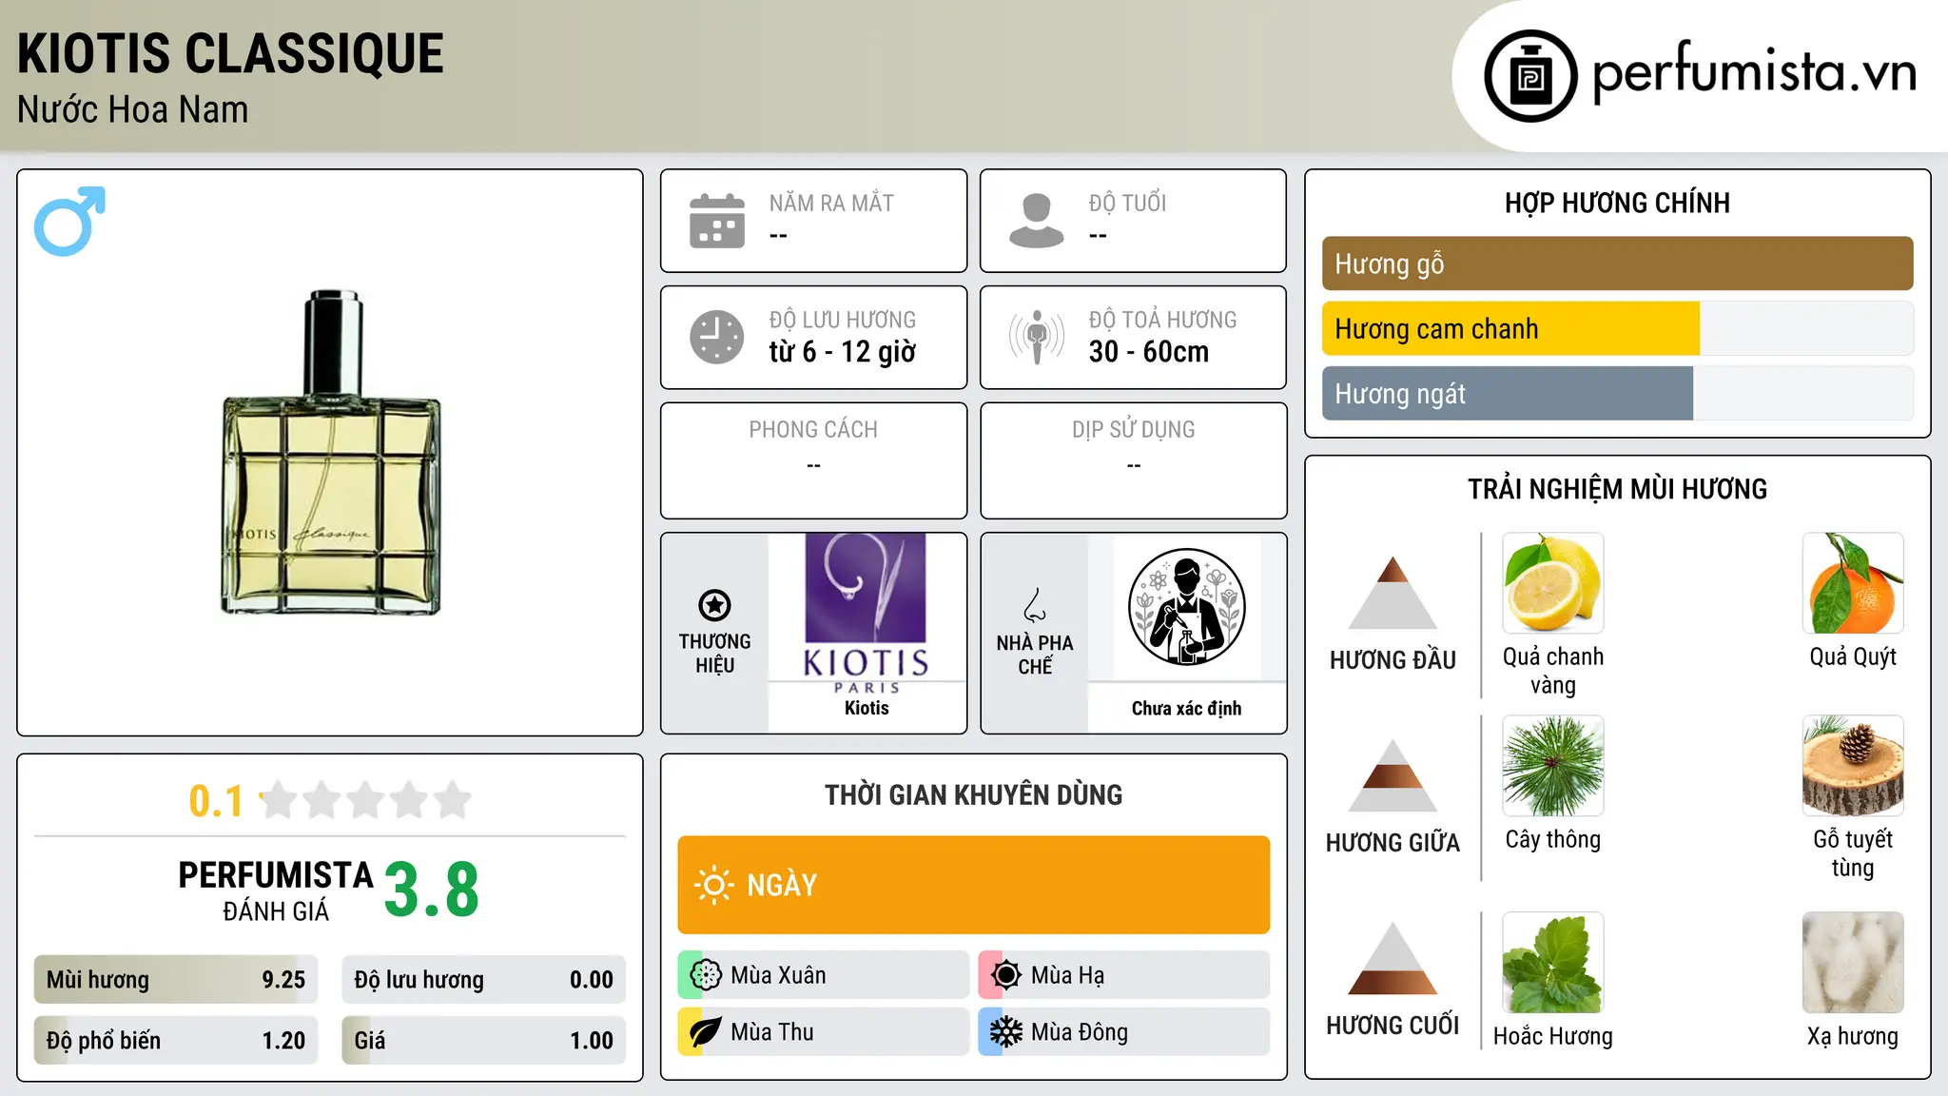Select the Cây thông pine image
Image resolution: width=1948 pixels, height=1096 pixels.
[1553, 766]
